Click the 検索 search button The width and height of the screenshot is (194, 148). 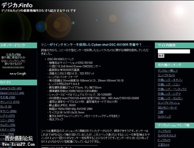coord(161,56)
